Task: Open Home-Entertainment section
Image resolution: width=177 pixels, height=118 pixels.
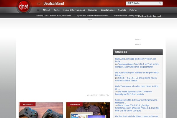Action: 74,10
